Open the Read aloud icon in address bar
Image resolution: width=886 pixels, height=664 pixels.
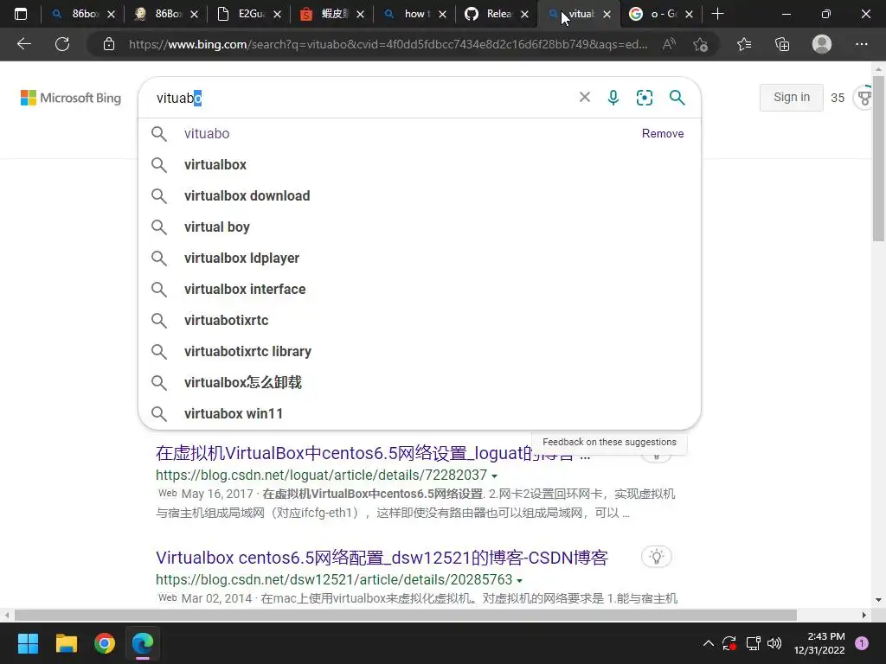point(669,44)
